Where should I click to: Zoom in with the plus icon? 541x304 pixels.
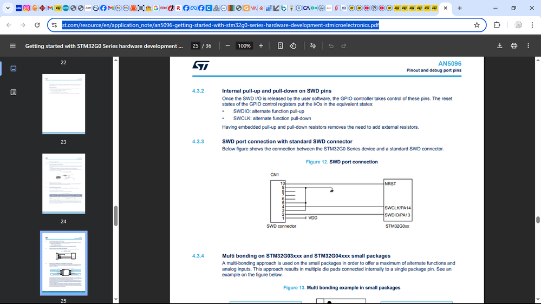[261, 46]
